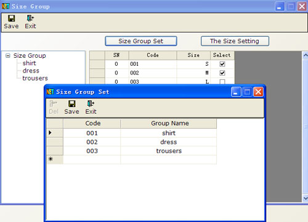
Task: Click the Code header in main grid
Action: (x=153, y=55)
